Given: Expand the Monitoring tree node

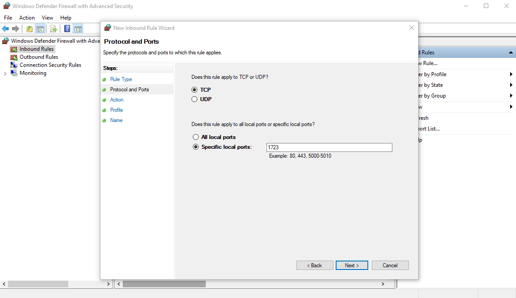Looking at the screenshot, I should [x=5, y=73].
